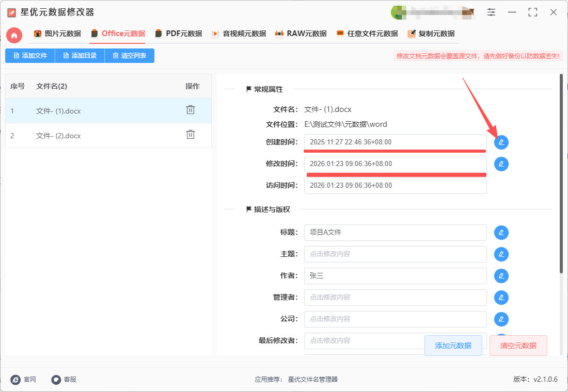
Task: Click the version text v2.1.0.6
Action: tap(546, 379)
